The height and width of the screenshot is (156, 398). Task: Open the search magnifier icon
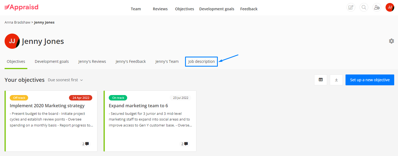coord(364,7)
